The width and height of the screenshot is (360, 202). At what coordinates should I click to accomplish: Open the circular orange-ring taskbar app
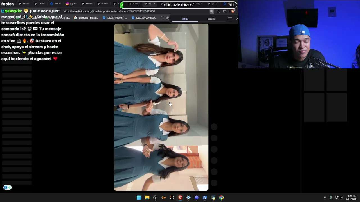pyautogui.click(x=172, y=198)
